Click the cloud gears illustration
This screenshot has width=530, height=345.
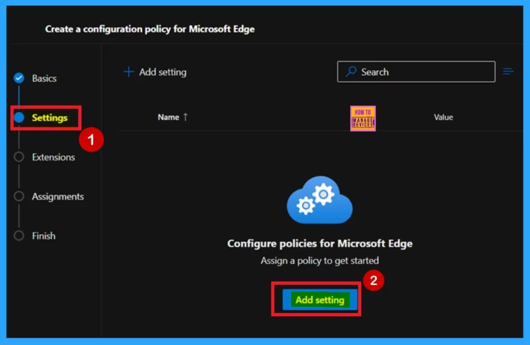[x=319, y=200]
